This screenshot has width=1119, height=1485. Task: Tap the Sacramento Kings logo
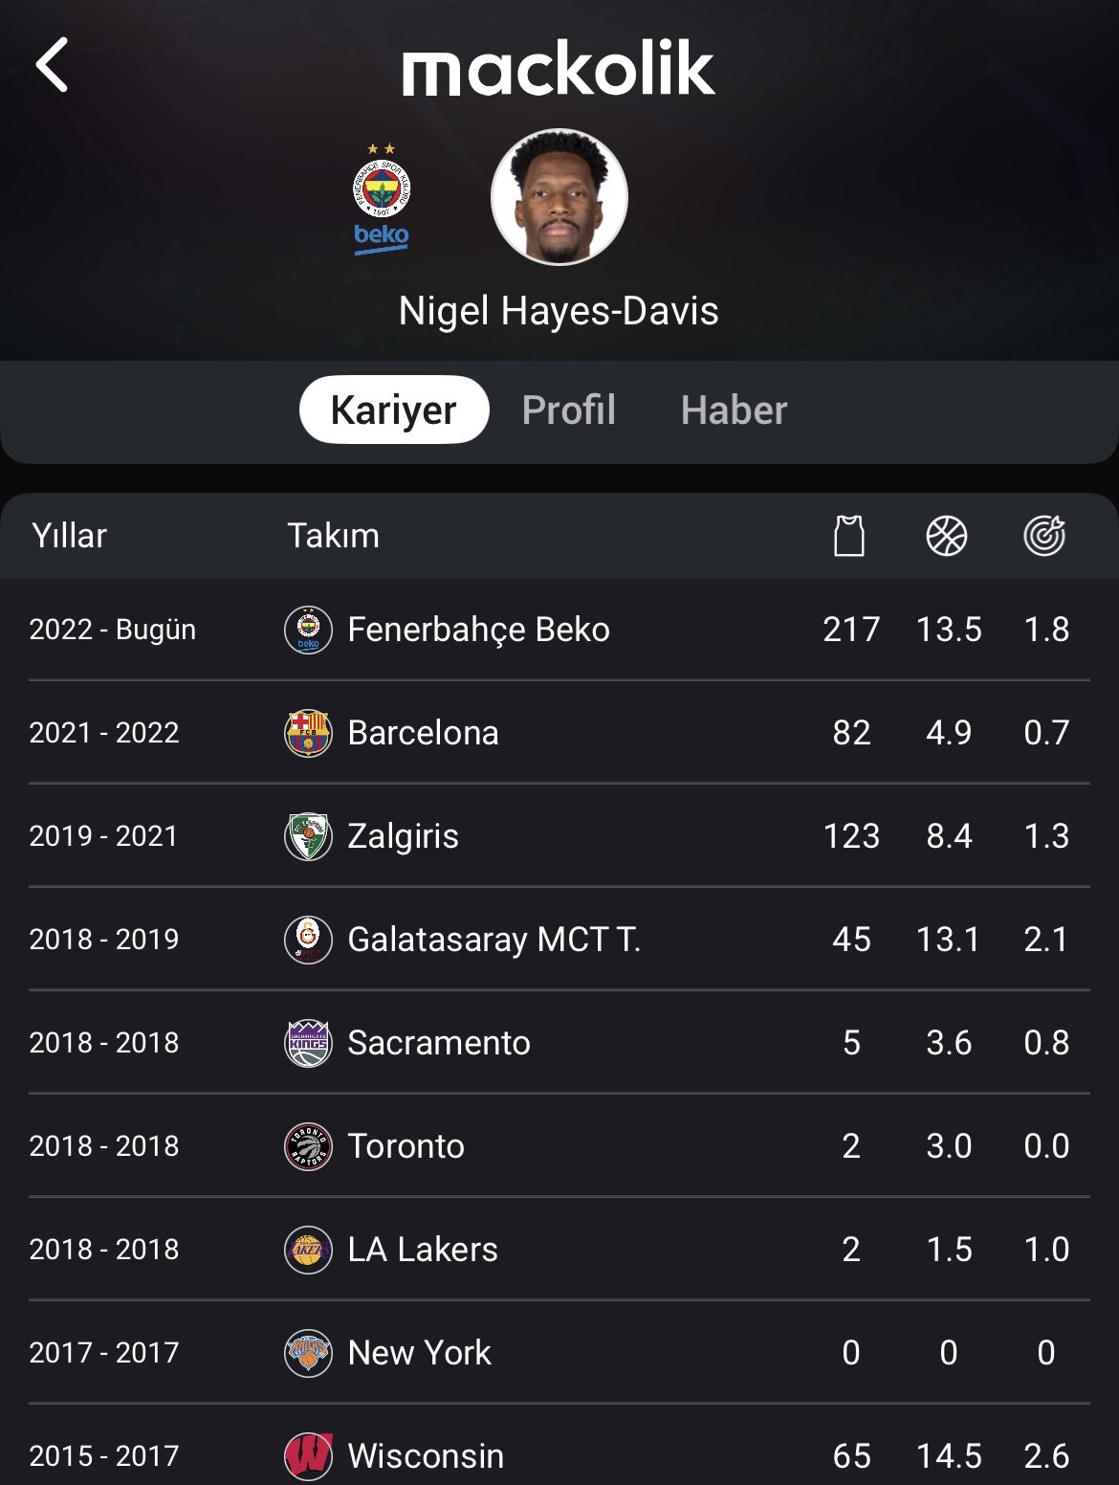[x=308, y=1043]
